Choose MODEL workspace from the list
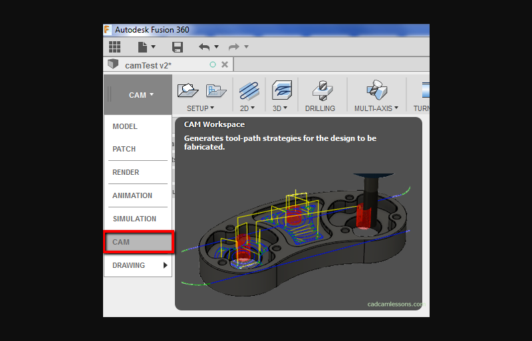532x341 pixels. tap(138, 126)
